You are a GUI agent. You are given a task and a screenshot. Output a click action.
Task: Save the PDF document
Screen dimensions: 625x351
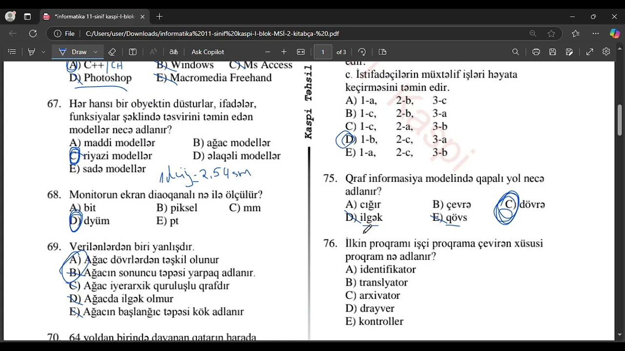coord(553,52)
